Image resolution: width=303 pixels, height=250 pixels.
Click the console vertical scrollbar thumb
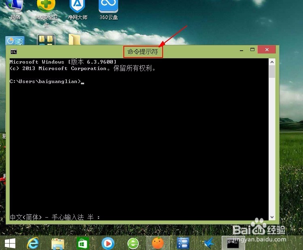pos(272,72)
